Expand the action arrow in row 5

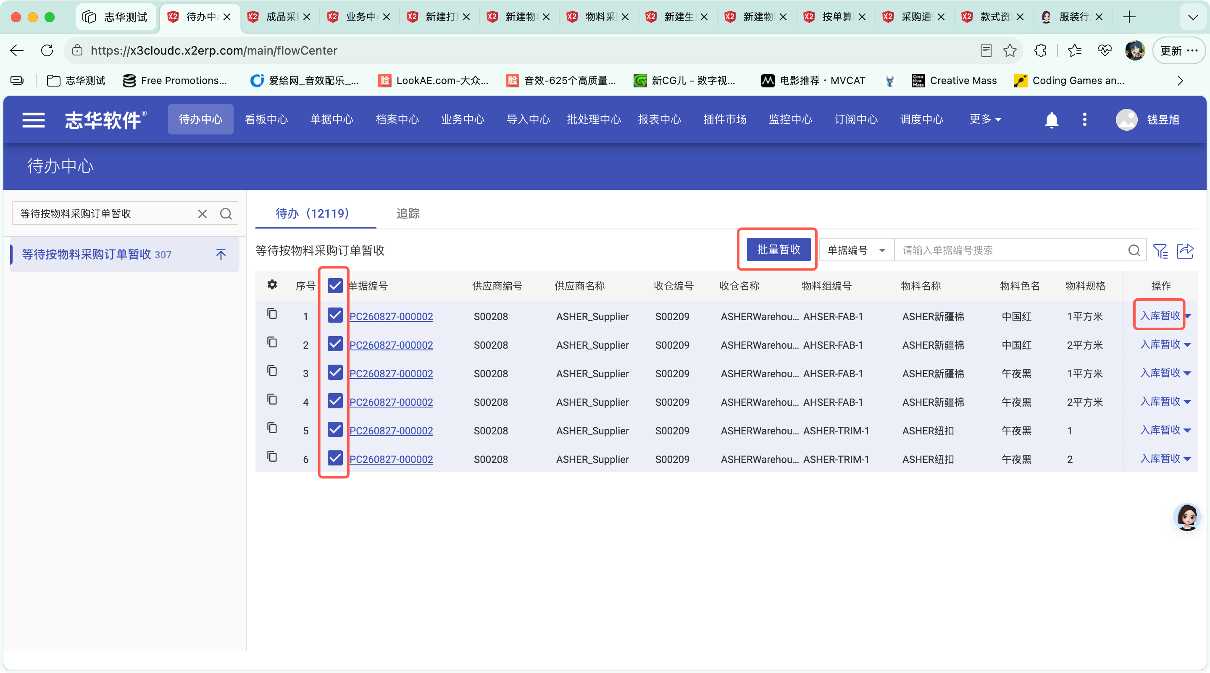click(1187, 431)
